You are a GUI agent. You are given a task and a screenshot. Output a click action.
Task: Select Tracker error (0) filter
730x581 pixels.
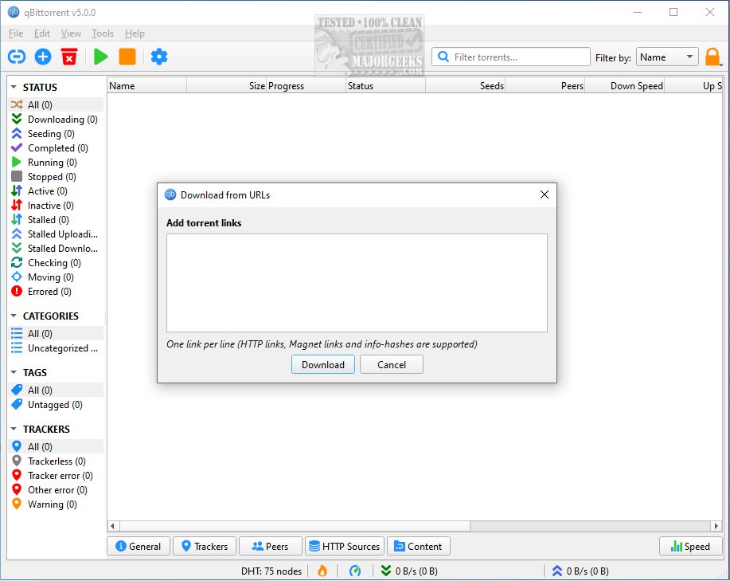56,476
